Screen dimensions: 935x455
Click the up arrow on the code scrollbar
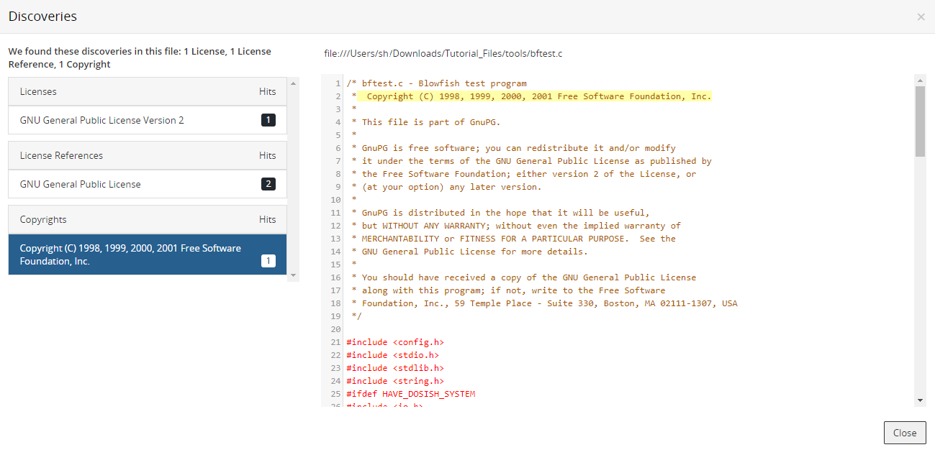[x=921, y=79]
